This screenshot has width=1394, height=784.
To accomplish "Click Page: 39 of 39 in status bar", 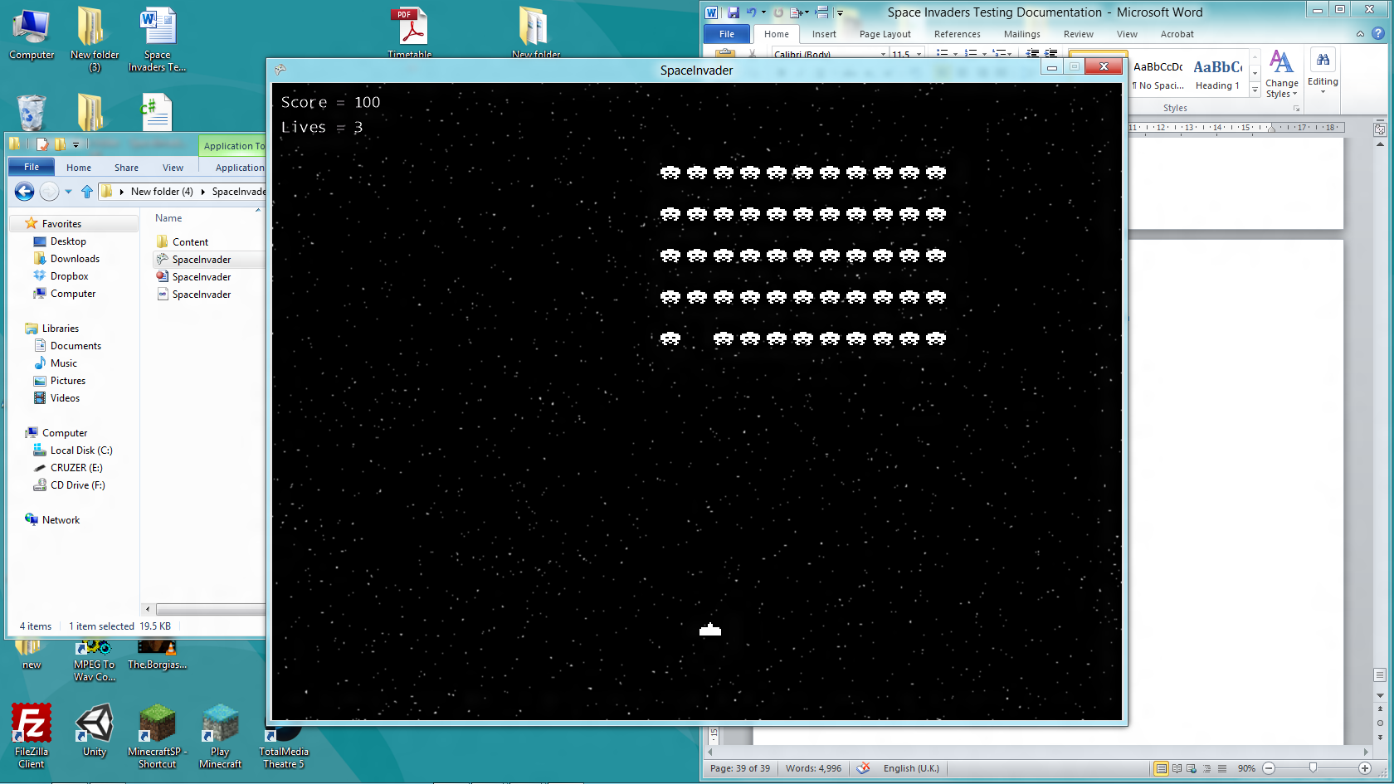I will (x=740, y=768).
